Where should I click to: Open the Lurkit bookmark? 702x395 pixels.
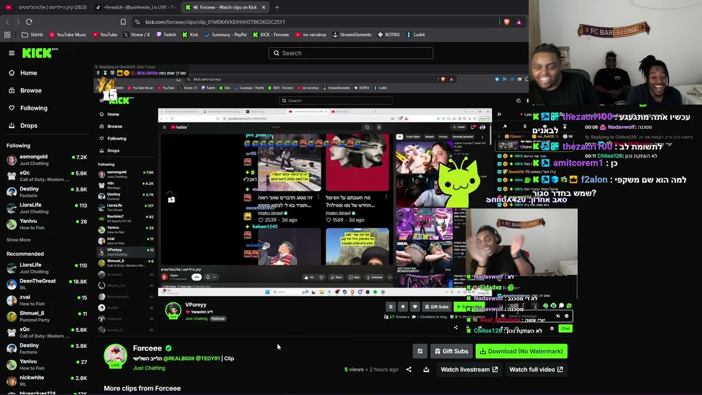[x=416, y=35]
